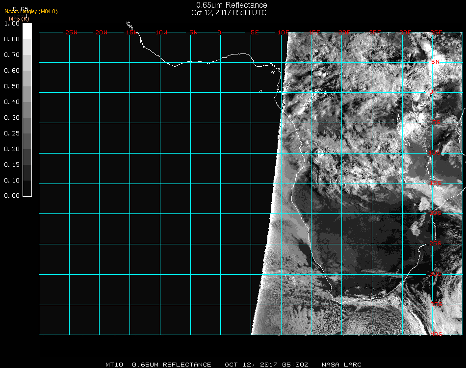Select the 0.15 value on the reflectance scale
466x368 pixels.
click(12, 165)
